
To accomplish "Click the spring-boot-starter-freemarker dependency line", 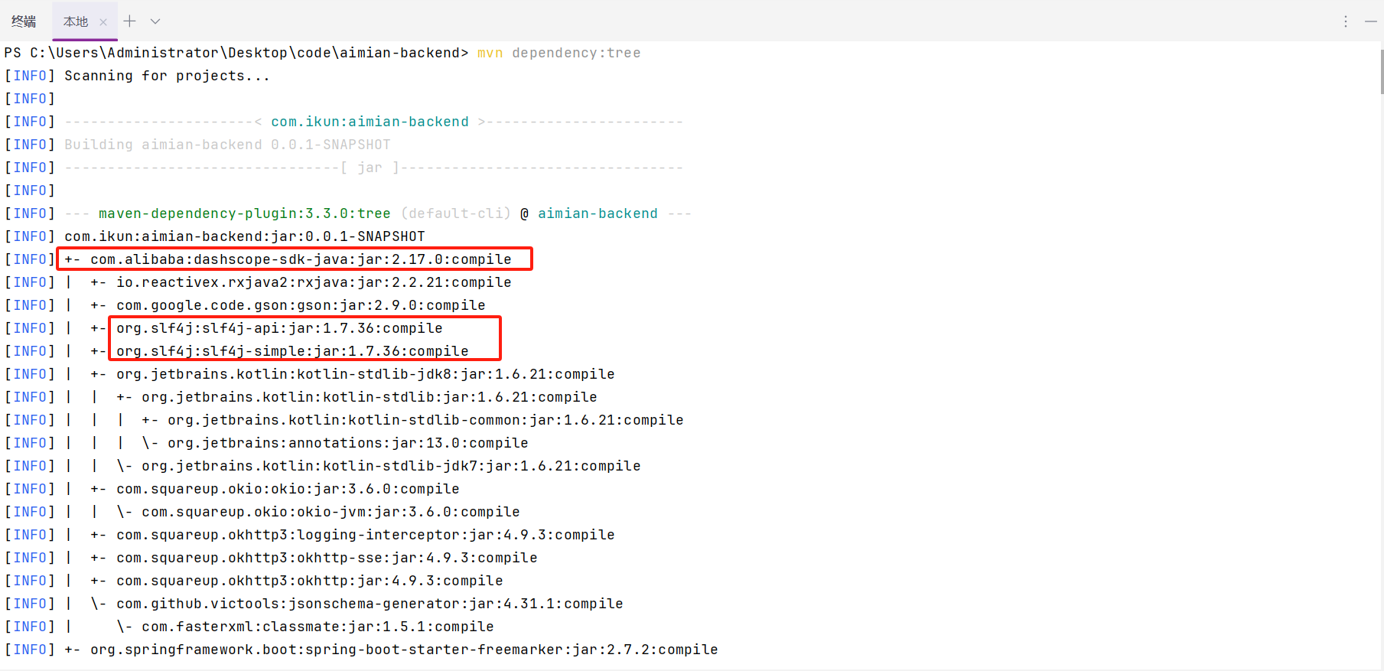I will click(404, 650).
